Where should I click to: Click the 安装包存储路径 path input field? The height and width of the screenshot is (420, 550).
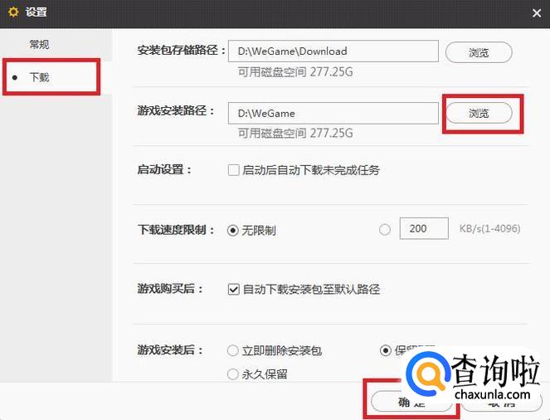click(333, 51)
